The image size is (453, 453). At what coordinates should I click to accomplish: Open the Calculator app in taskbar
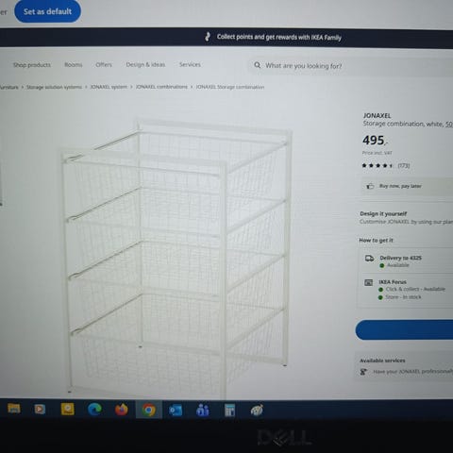(229, 411)
